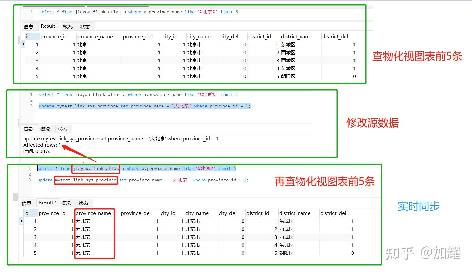This screenshot has height=272, width=472.
Task: Open the 状态 tab in the bottom panel
Action: [x=84, y=203]
